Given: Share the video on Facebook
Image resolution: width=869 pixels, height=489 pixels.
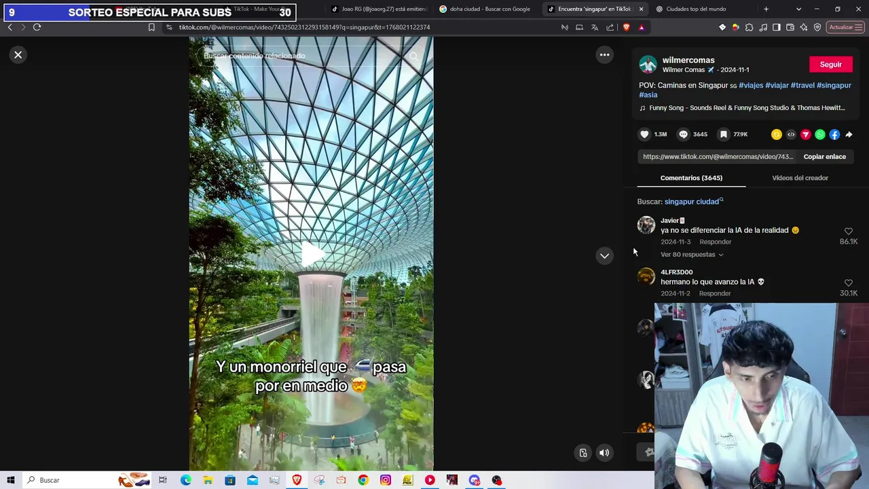Looking at the screenshot, I should [834, 134].
